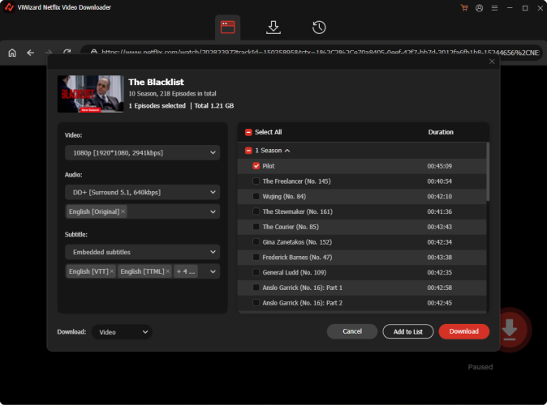
Task: Click the Netflix URL address bar
Action: click(312, 52)
